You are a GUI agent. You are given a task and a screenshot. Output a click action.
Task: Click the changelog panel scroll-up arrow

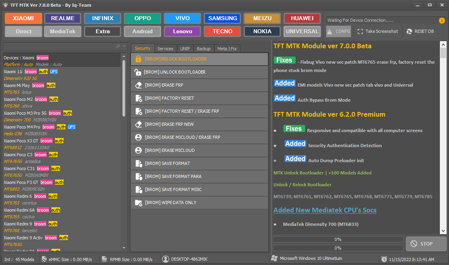[443, 44]
